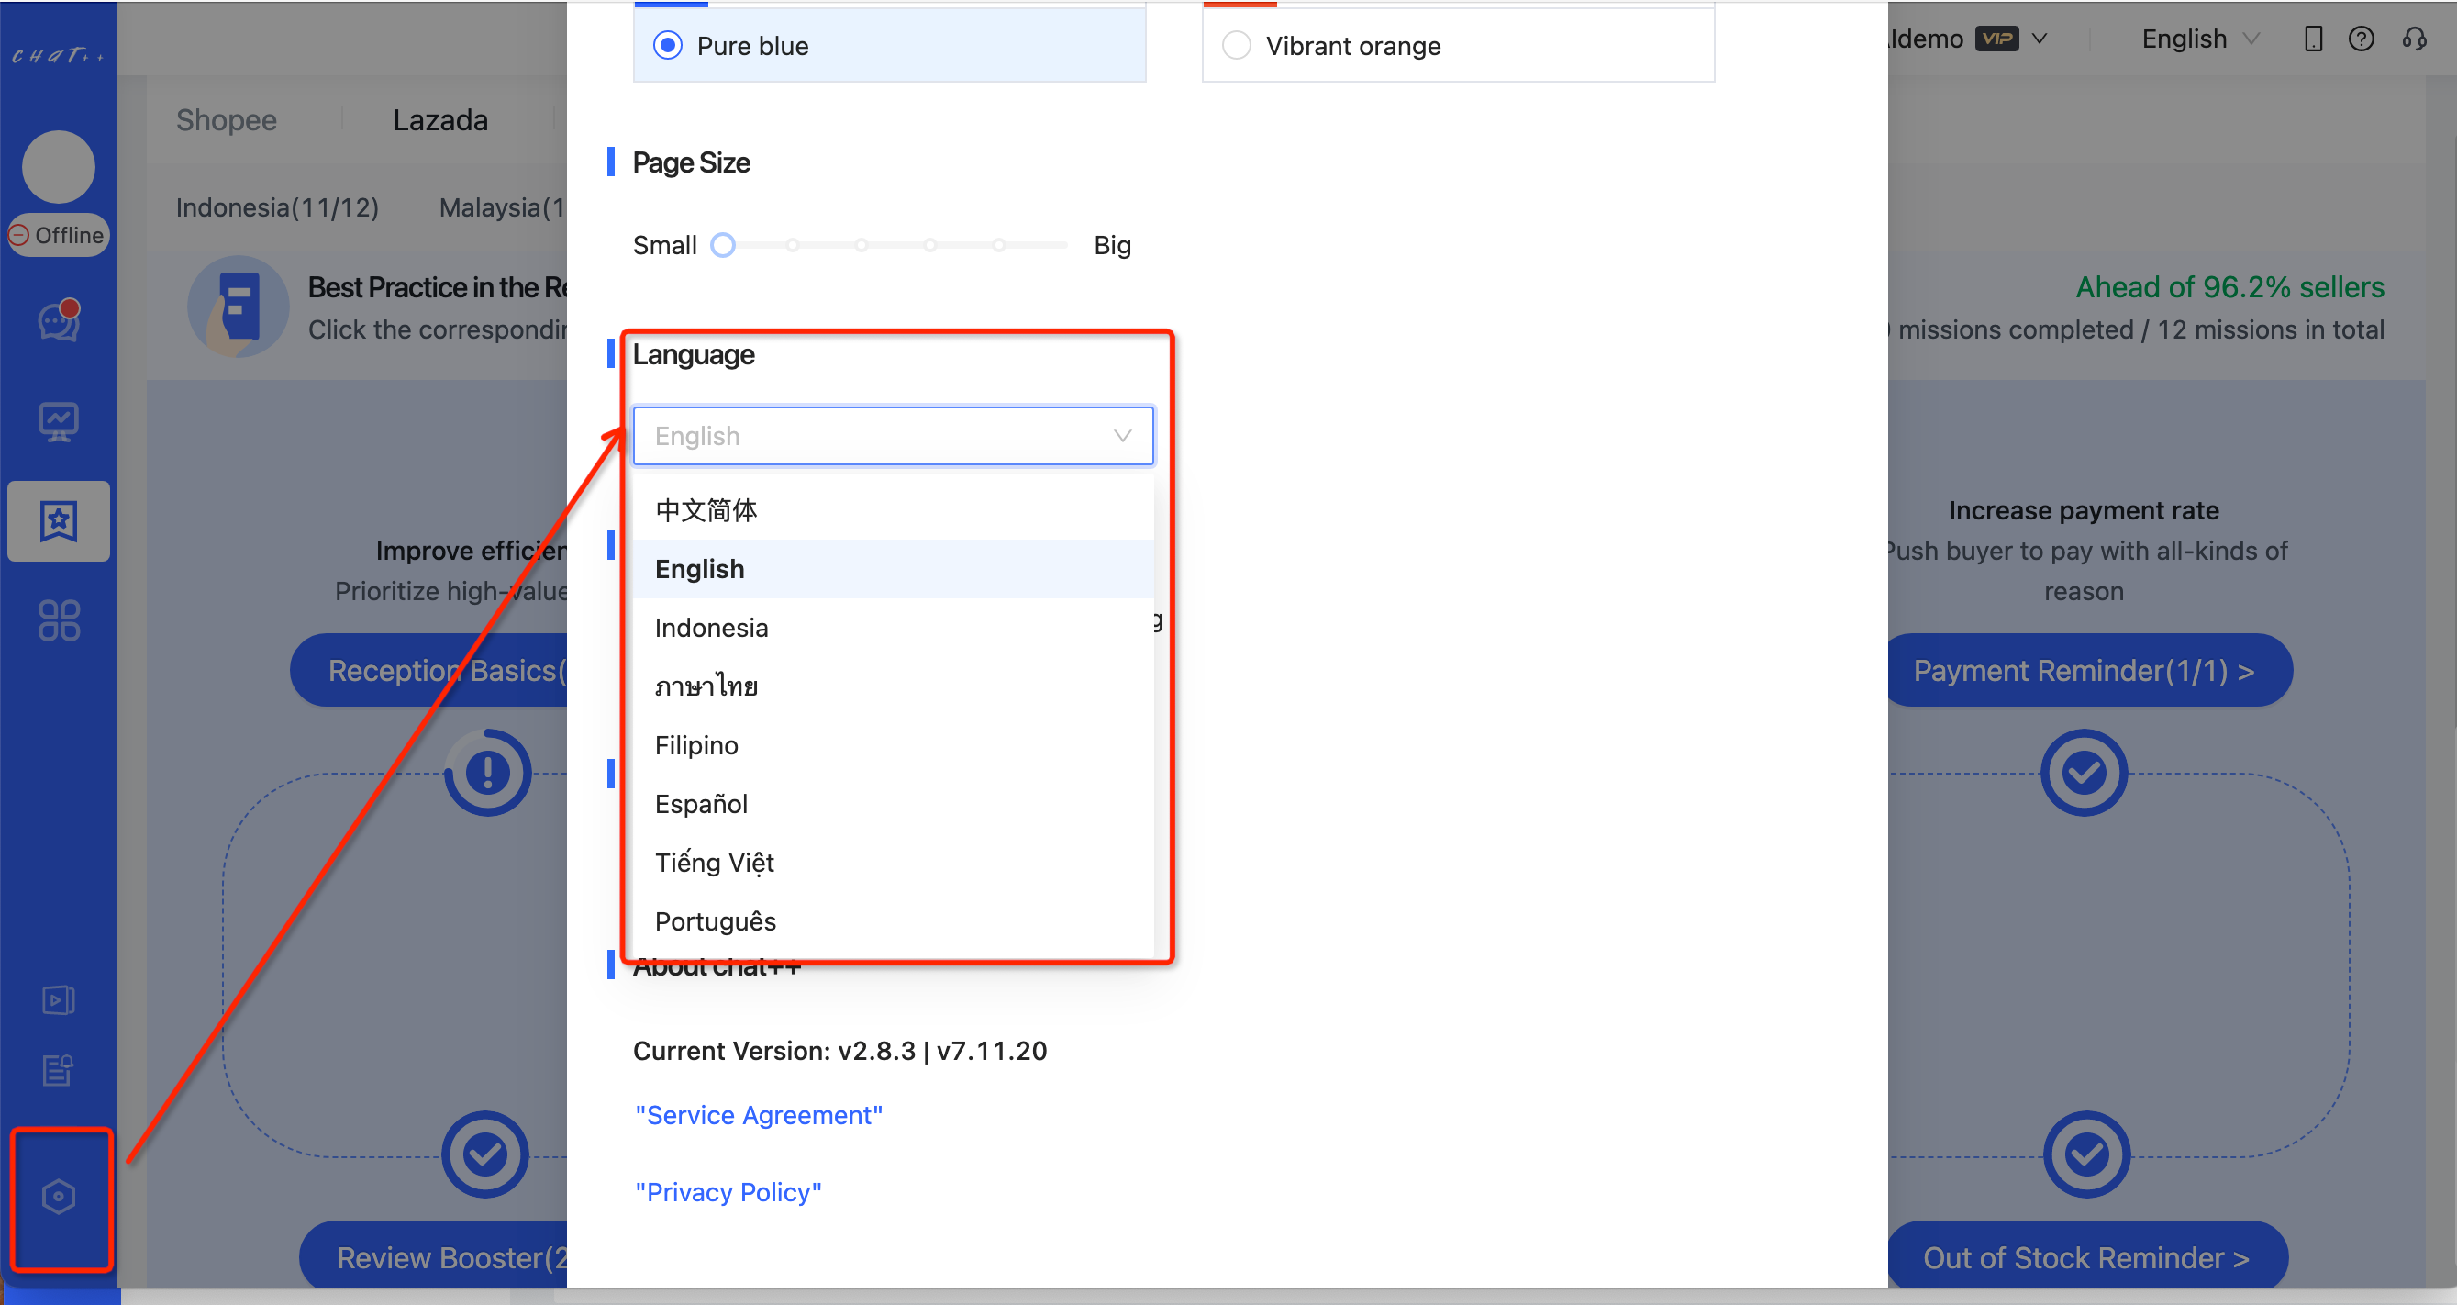Select the Vibrant orange theme radio button
2457x1305 pixels.
tap(1236, 45)
